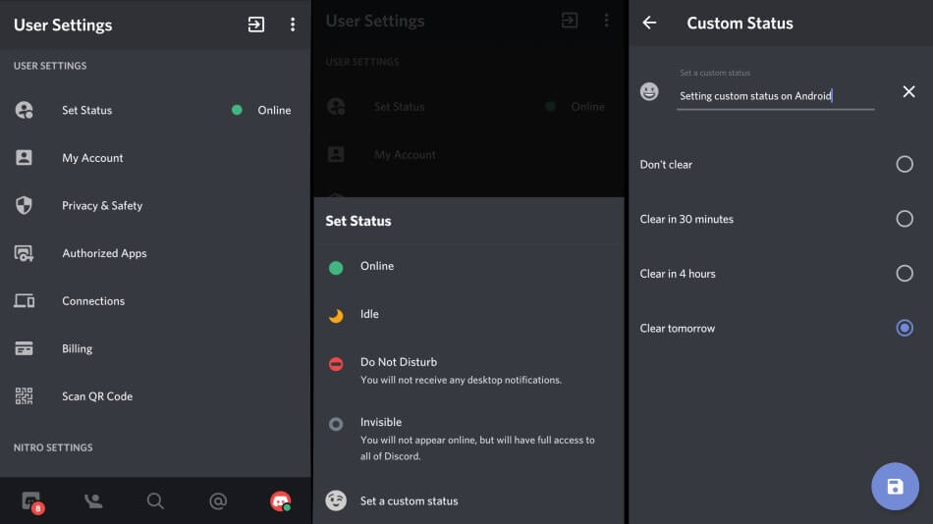933x524 pixels.
Task: Click the Scan QR Code icon
Action: point(24,396)
